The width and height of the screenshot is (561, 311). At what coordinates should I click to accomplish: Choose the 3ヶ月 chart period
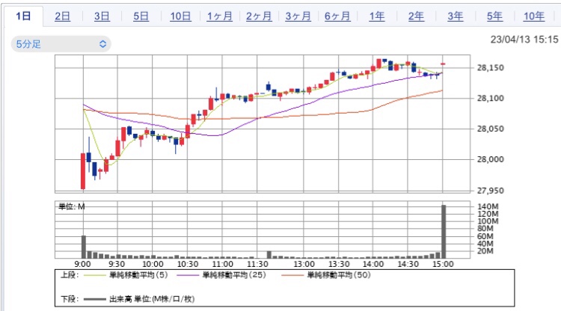pyautogui.click(x=298, y=16)
